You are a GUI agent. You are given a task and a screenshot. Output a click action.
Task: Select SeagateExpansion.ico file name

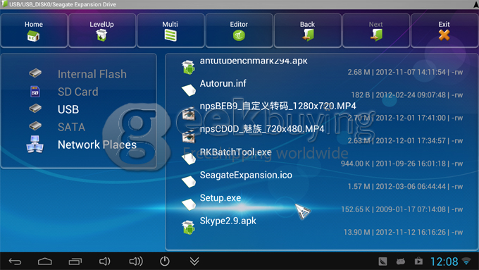246,175
